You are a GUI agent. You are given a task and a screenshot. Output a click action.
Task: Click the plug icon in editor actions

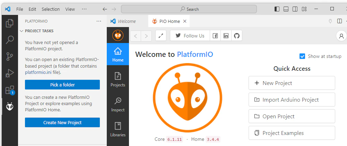tap(330, 21)
